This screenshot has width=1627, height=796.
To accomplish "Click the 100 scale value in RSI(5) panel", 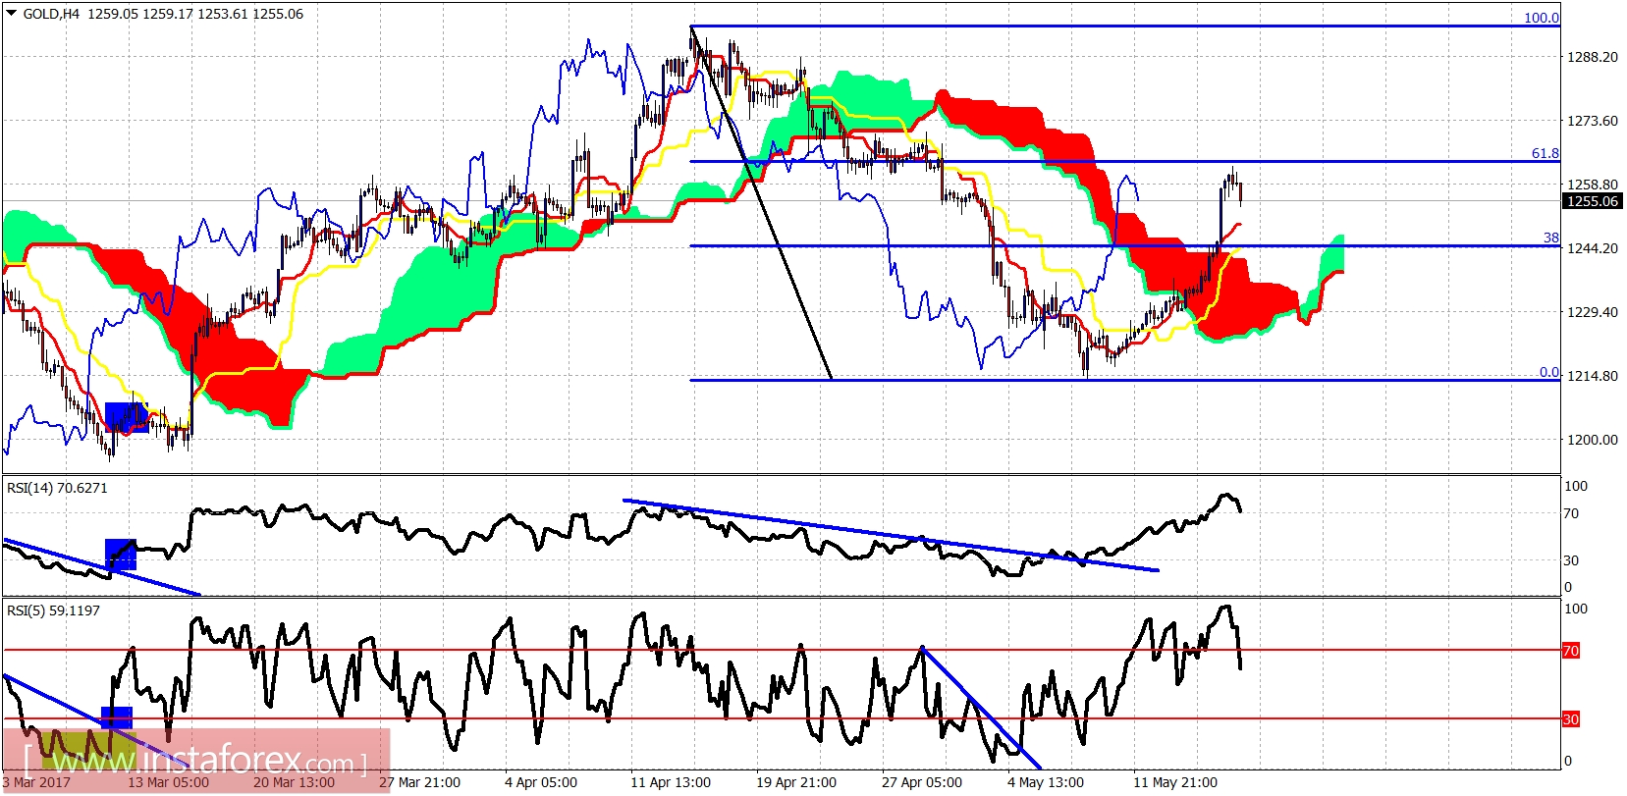I will pyautogui.click(x=1575, y=609).
